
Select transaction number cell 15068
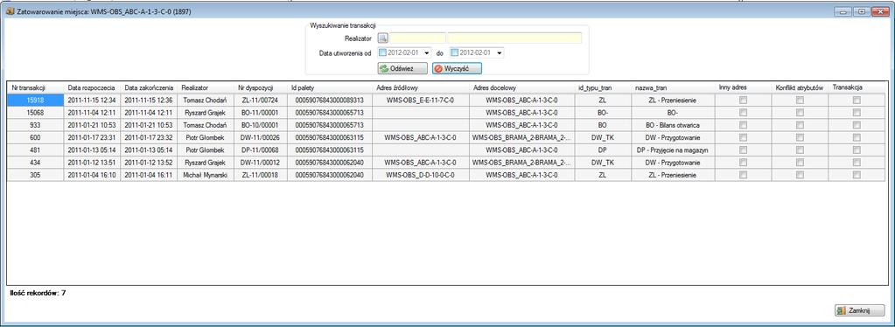35,113
